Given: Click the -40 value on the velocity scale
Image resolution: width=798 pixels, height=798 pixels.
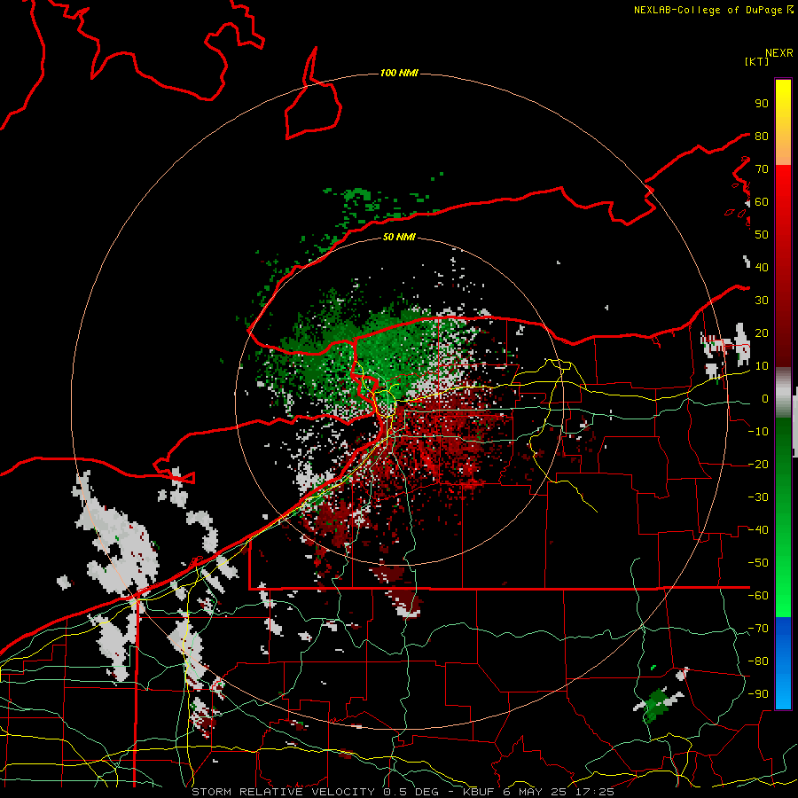Looking at the screenshot, I should pos(758,530).
